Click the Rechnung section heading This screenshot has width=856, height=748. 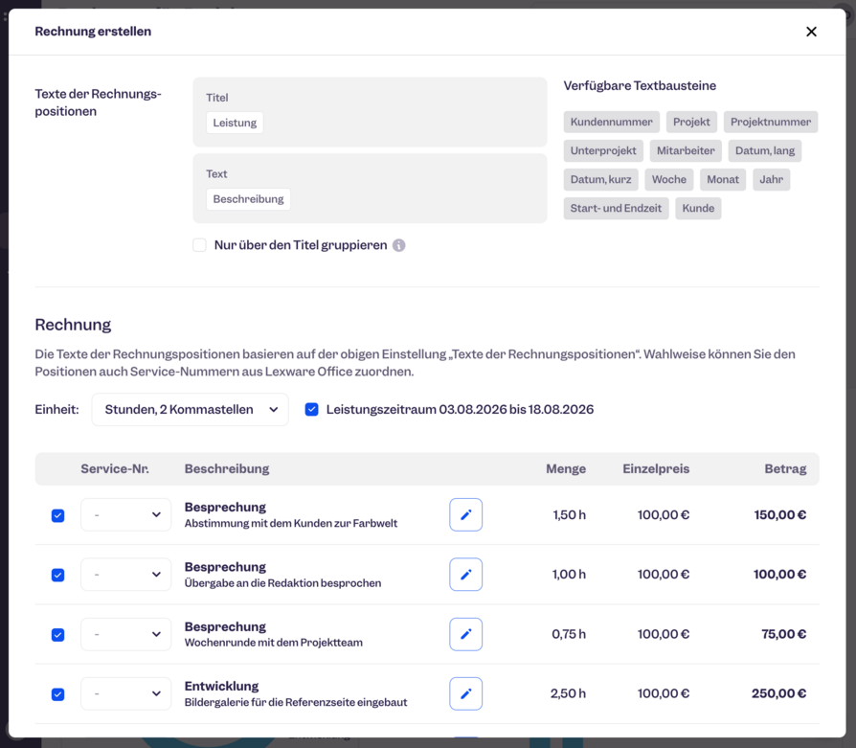click(73, 325)
